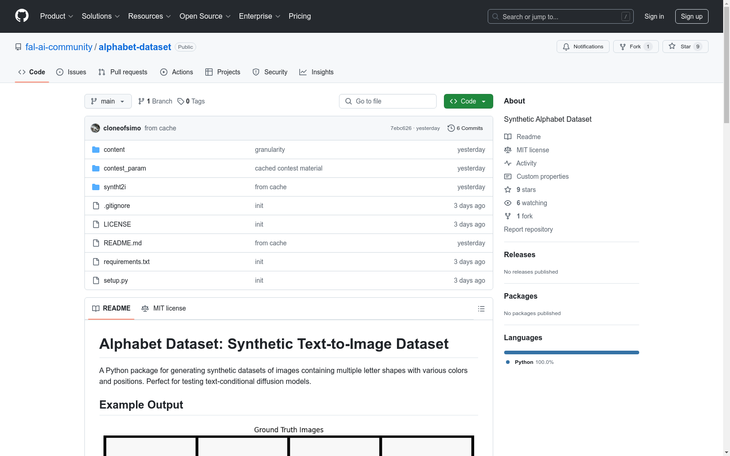
Task: Click the page vertical scrollbar thumb
Action: (726, 64)
